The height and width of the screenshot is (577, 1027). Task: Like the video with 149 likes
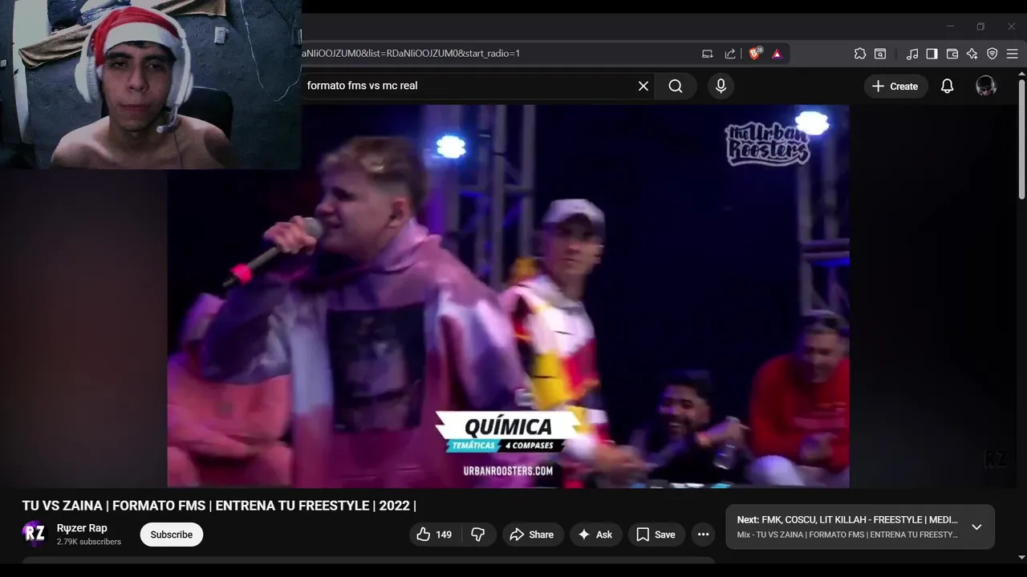[434, 535]
